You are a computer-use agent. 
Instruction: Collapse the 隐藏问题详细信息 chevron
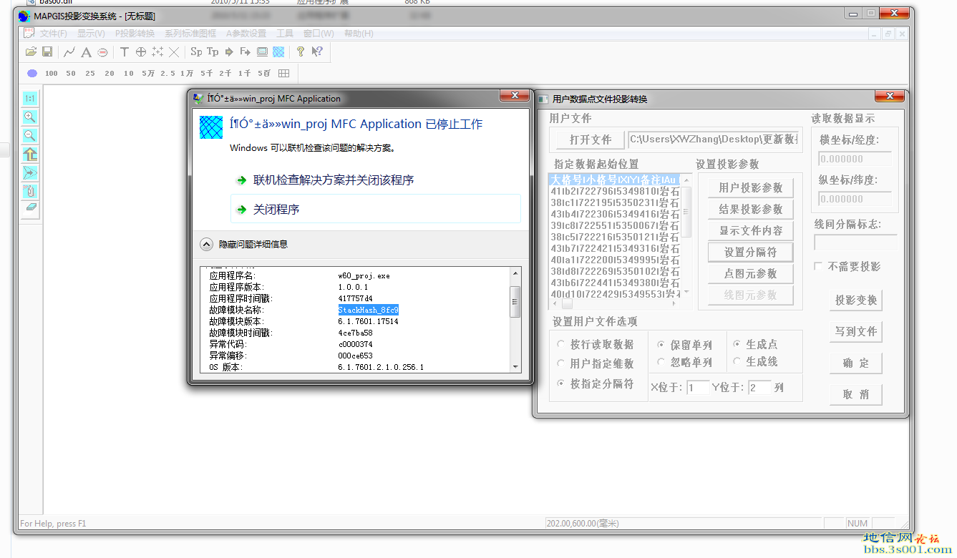[206, 244]
